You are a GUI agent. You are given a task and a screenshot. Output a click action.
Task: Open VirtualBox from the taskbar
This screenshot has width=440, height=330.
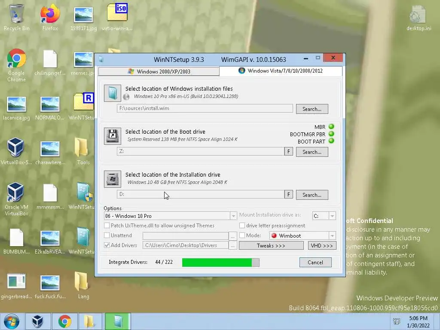click(x=37, y=321)
